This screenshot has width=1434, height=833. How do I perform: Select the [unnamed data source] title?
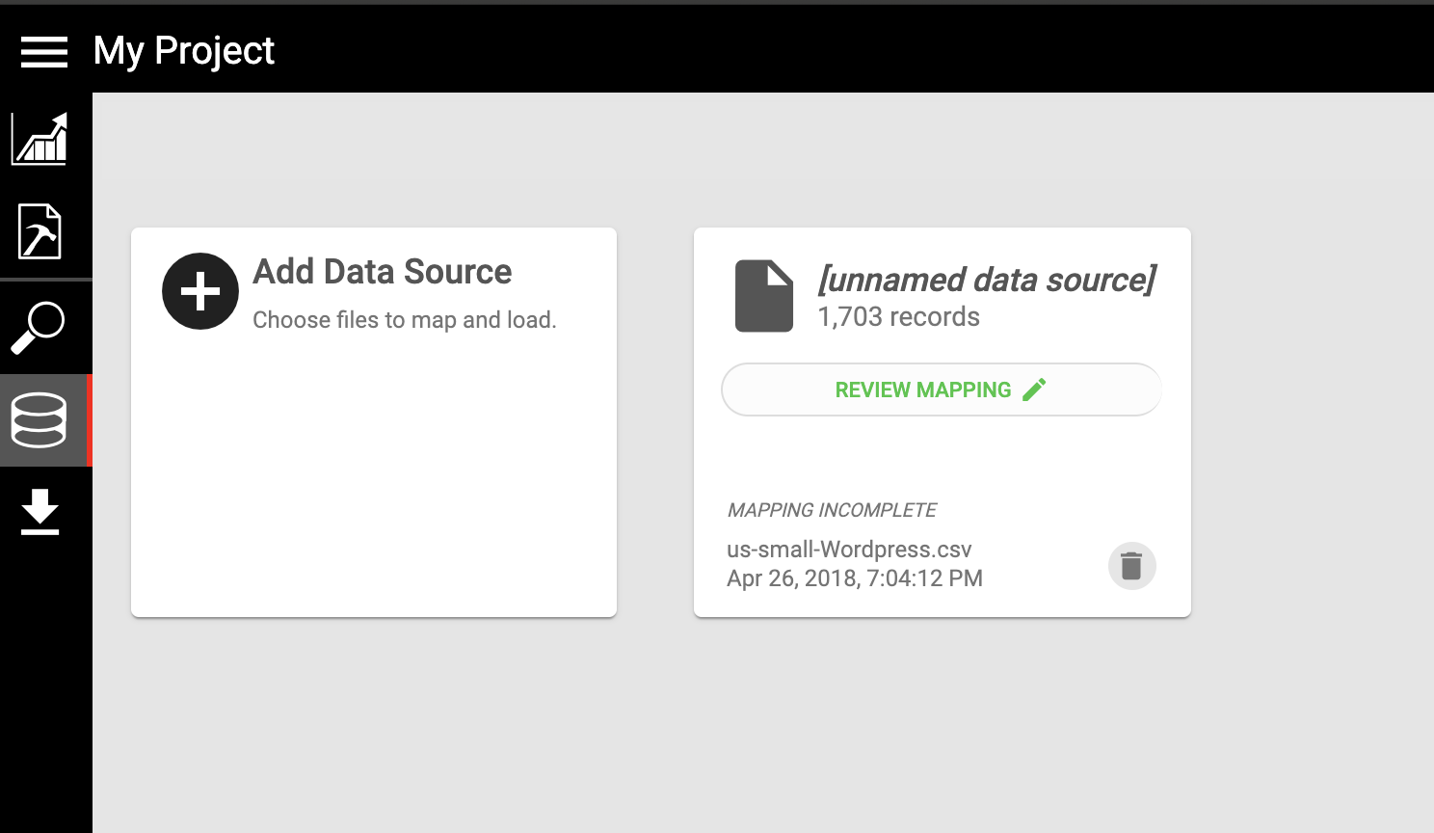coord(986,280)
